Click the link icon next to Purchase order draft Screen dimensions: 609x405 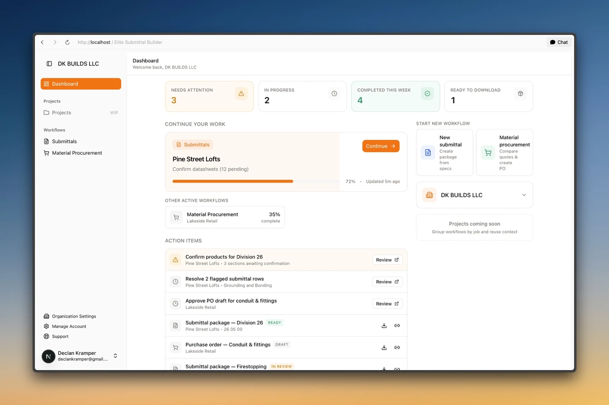click(x=397, y=347)
